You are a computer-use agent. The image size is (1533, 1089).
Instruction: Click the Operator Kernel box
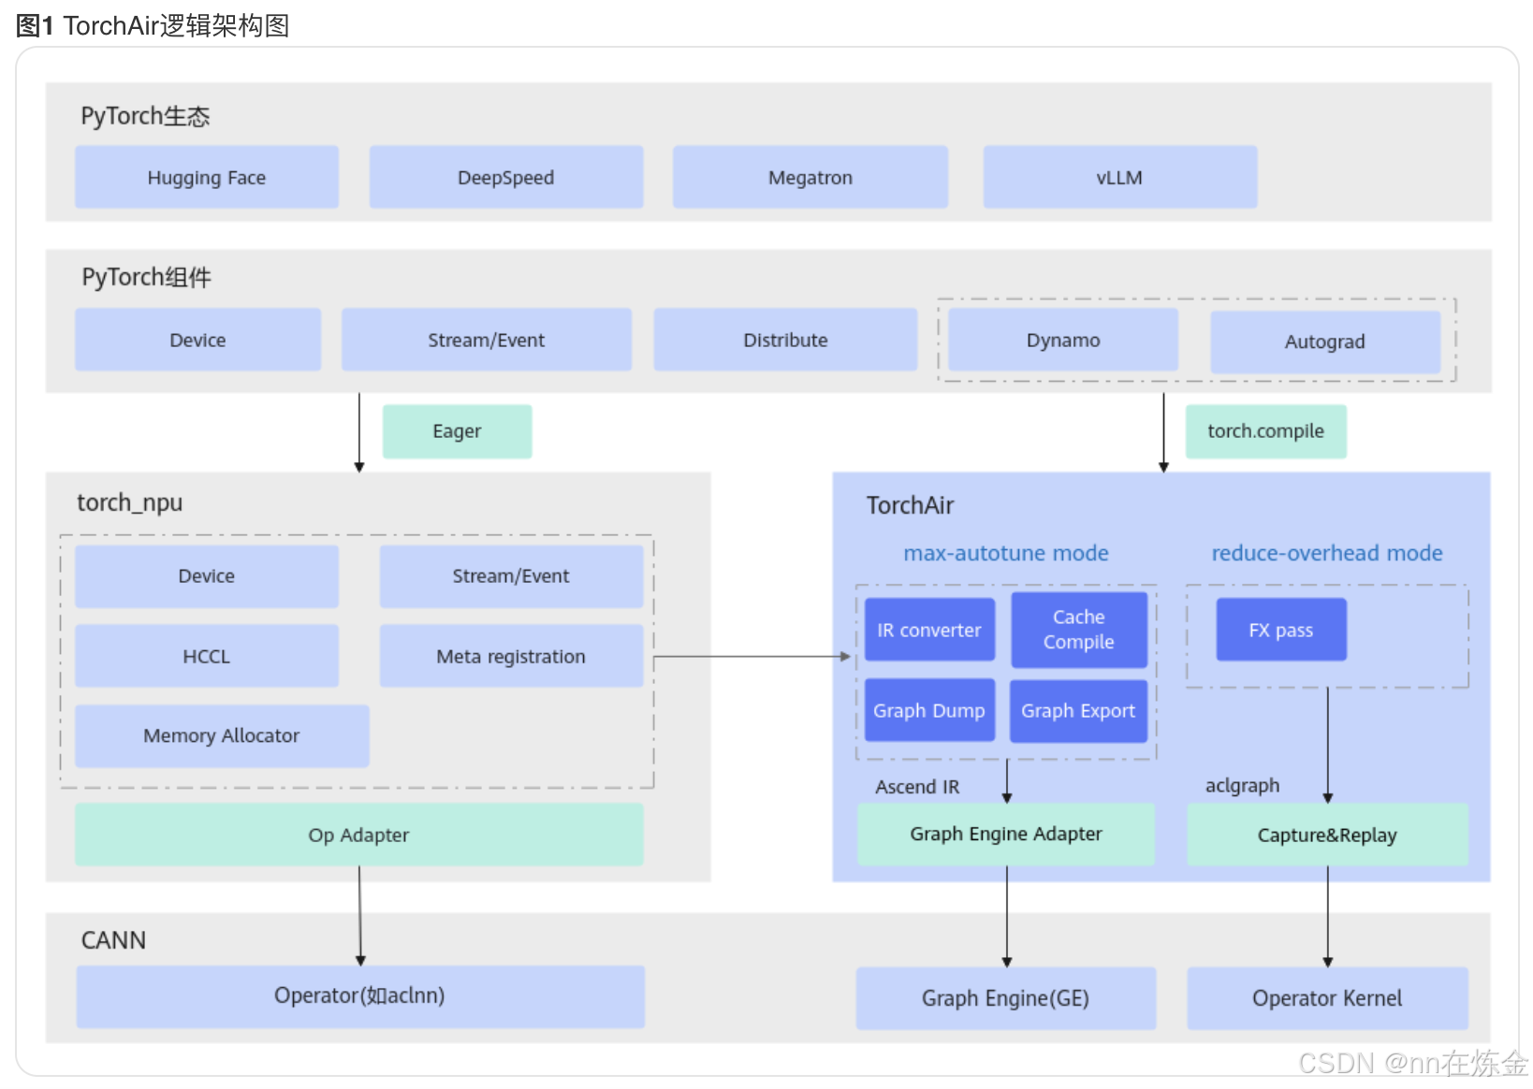tap(1327, 998)
